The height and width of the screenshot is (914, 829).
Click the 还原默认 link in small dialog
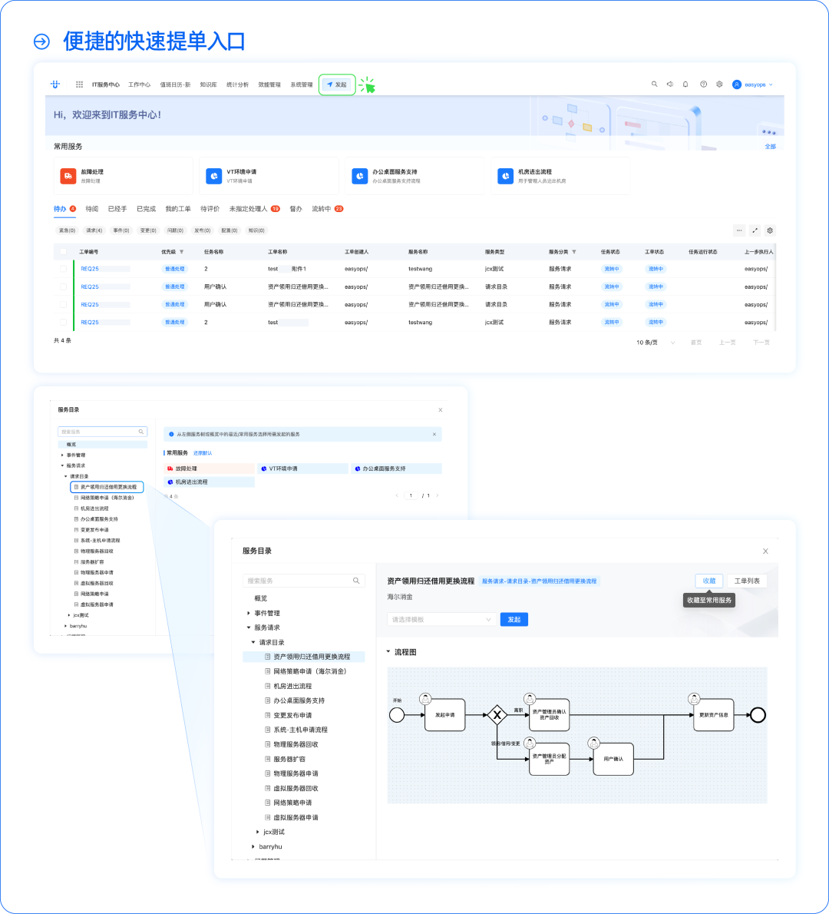click(x=203, y=453)
